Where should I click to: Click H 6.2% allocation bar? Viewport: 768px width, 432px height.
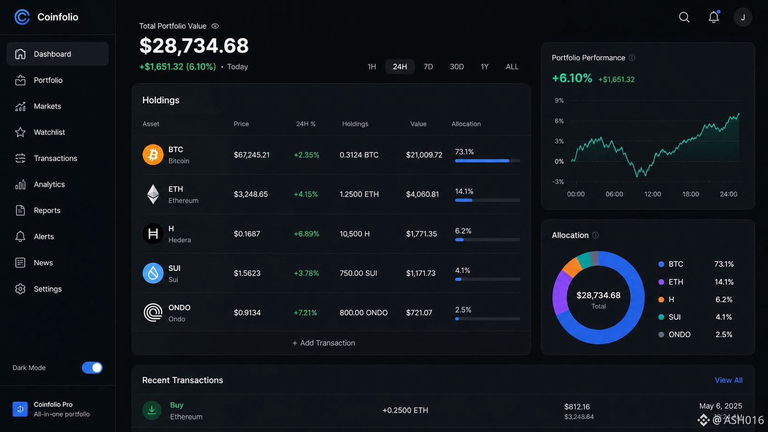[487, 240]
